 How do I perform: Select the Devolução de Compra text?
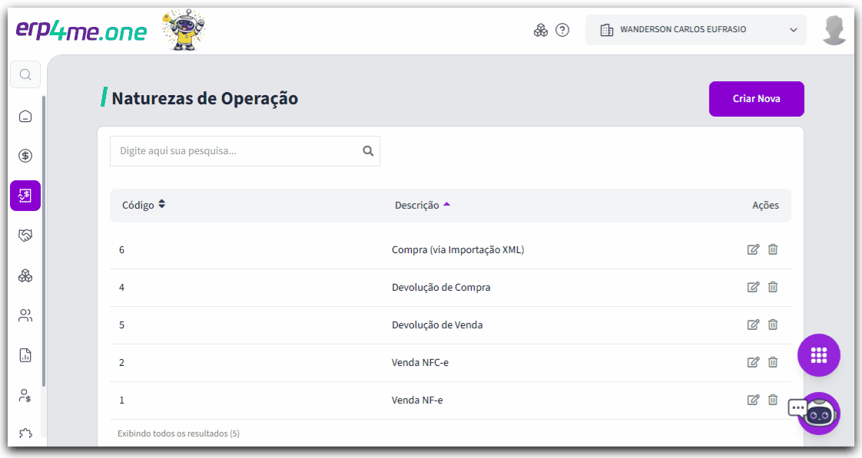point(441,287)
